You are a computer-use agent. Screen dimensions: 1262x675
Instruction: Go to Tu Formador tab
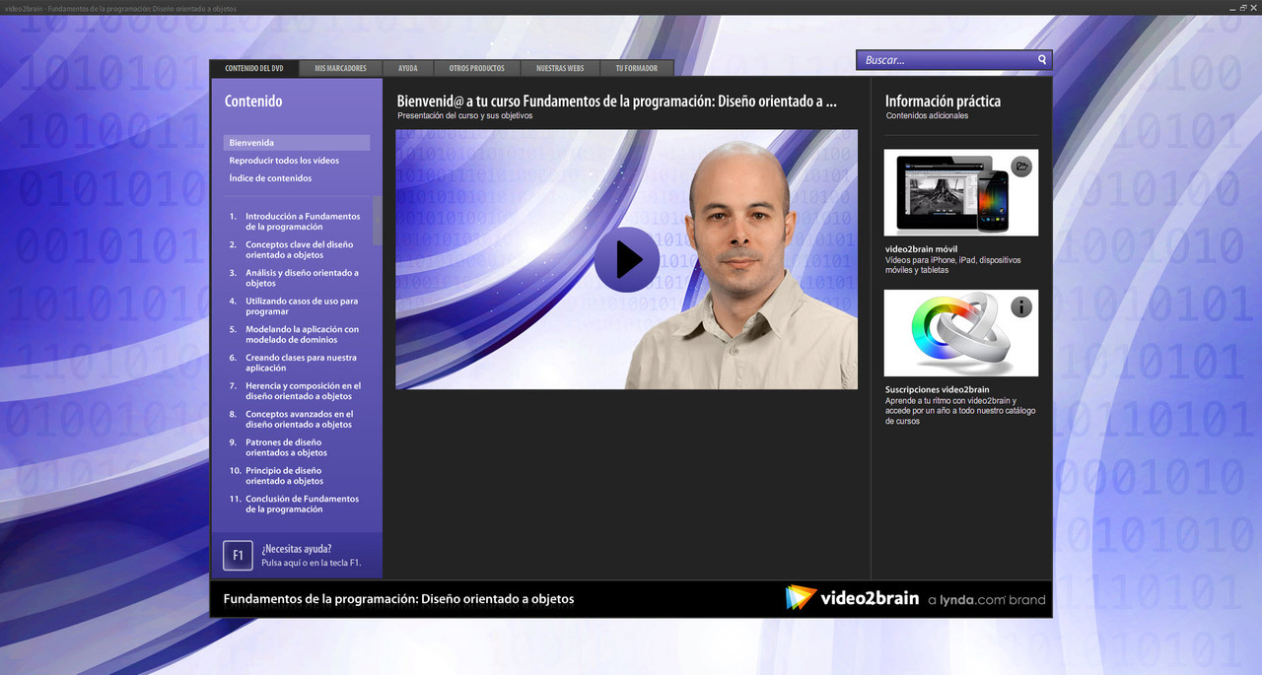click(637, 68)
